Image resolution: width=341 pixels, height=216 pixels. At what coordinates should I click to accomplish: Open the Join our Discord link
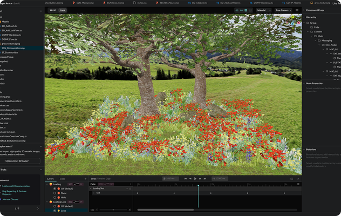tap(10, 199)
